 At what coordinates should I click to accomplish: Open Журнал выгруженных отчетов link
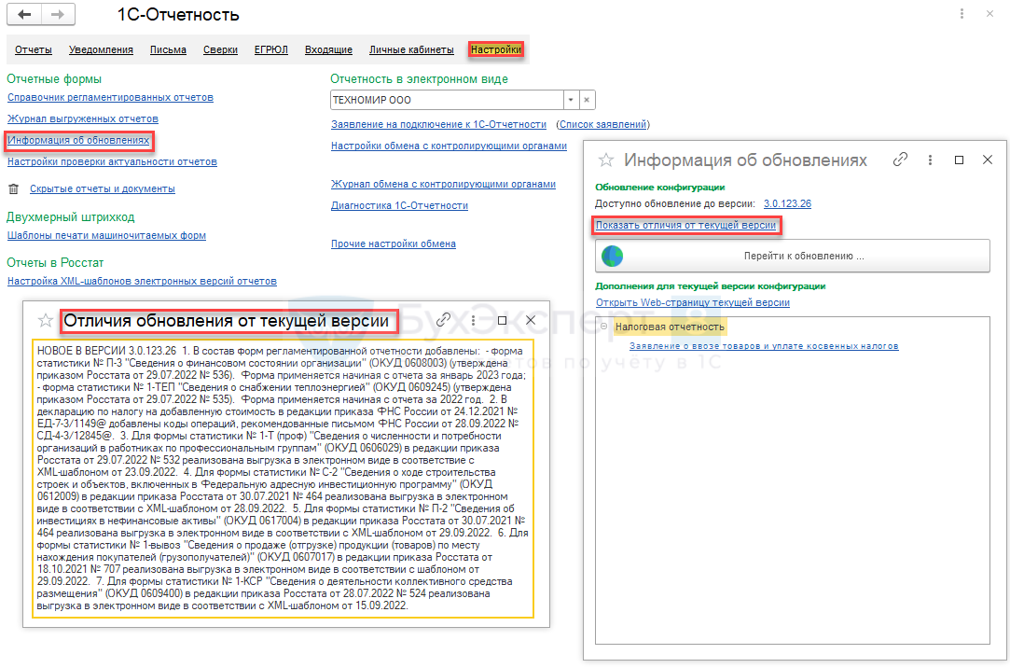pyautogui.click(x=82, y=118)
